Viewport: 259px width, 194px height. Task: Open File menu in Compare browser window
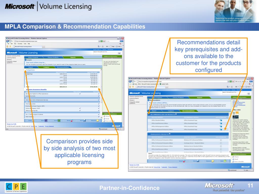(8, 44)
